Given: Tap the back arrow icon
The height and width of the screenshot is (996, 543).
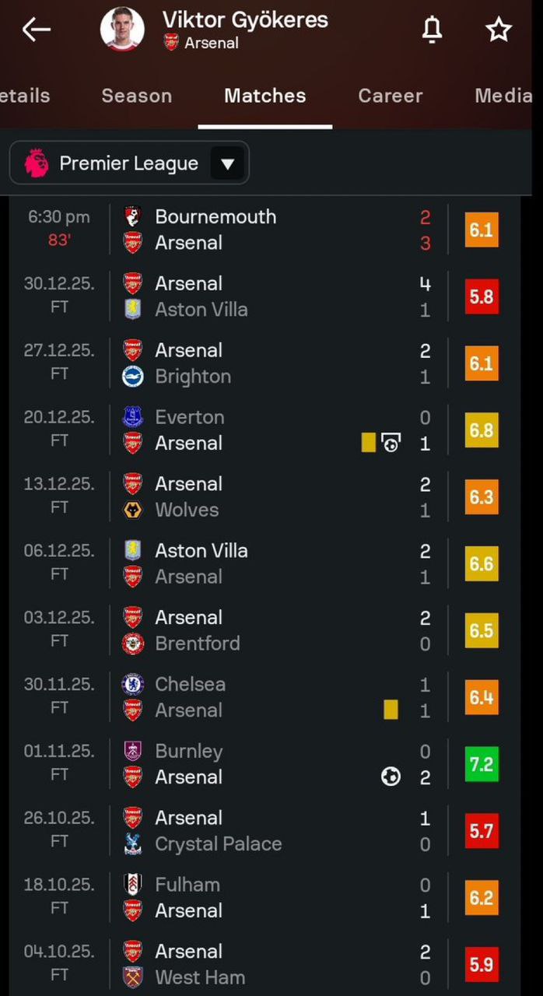Looking at the screenshot, I should [36, 30].
